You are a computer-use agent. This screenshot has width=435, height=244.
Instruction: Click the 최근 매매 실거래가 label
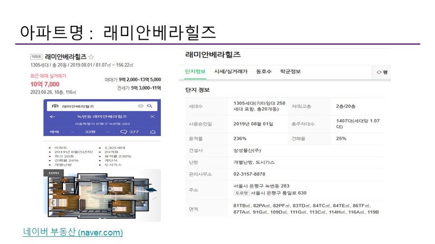point(48,76)
